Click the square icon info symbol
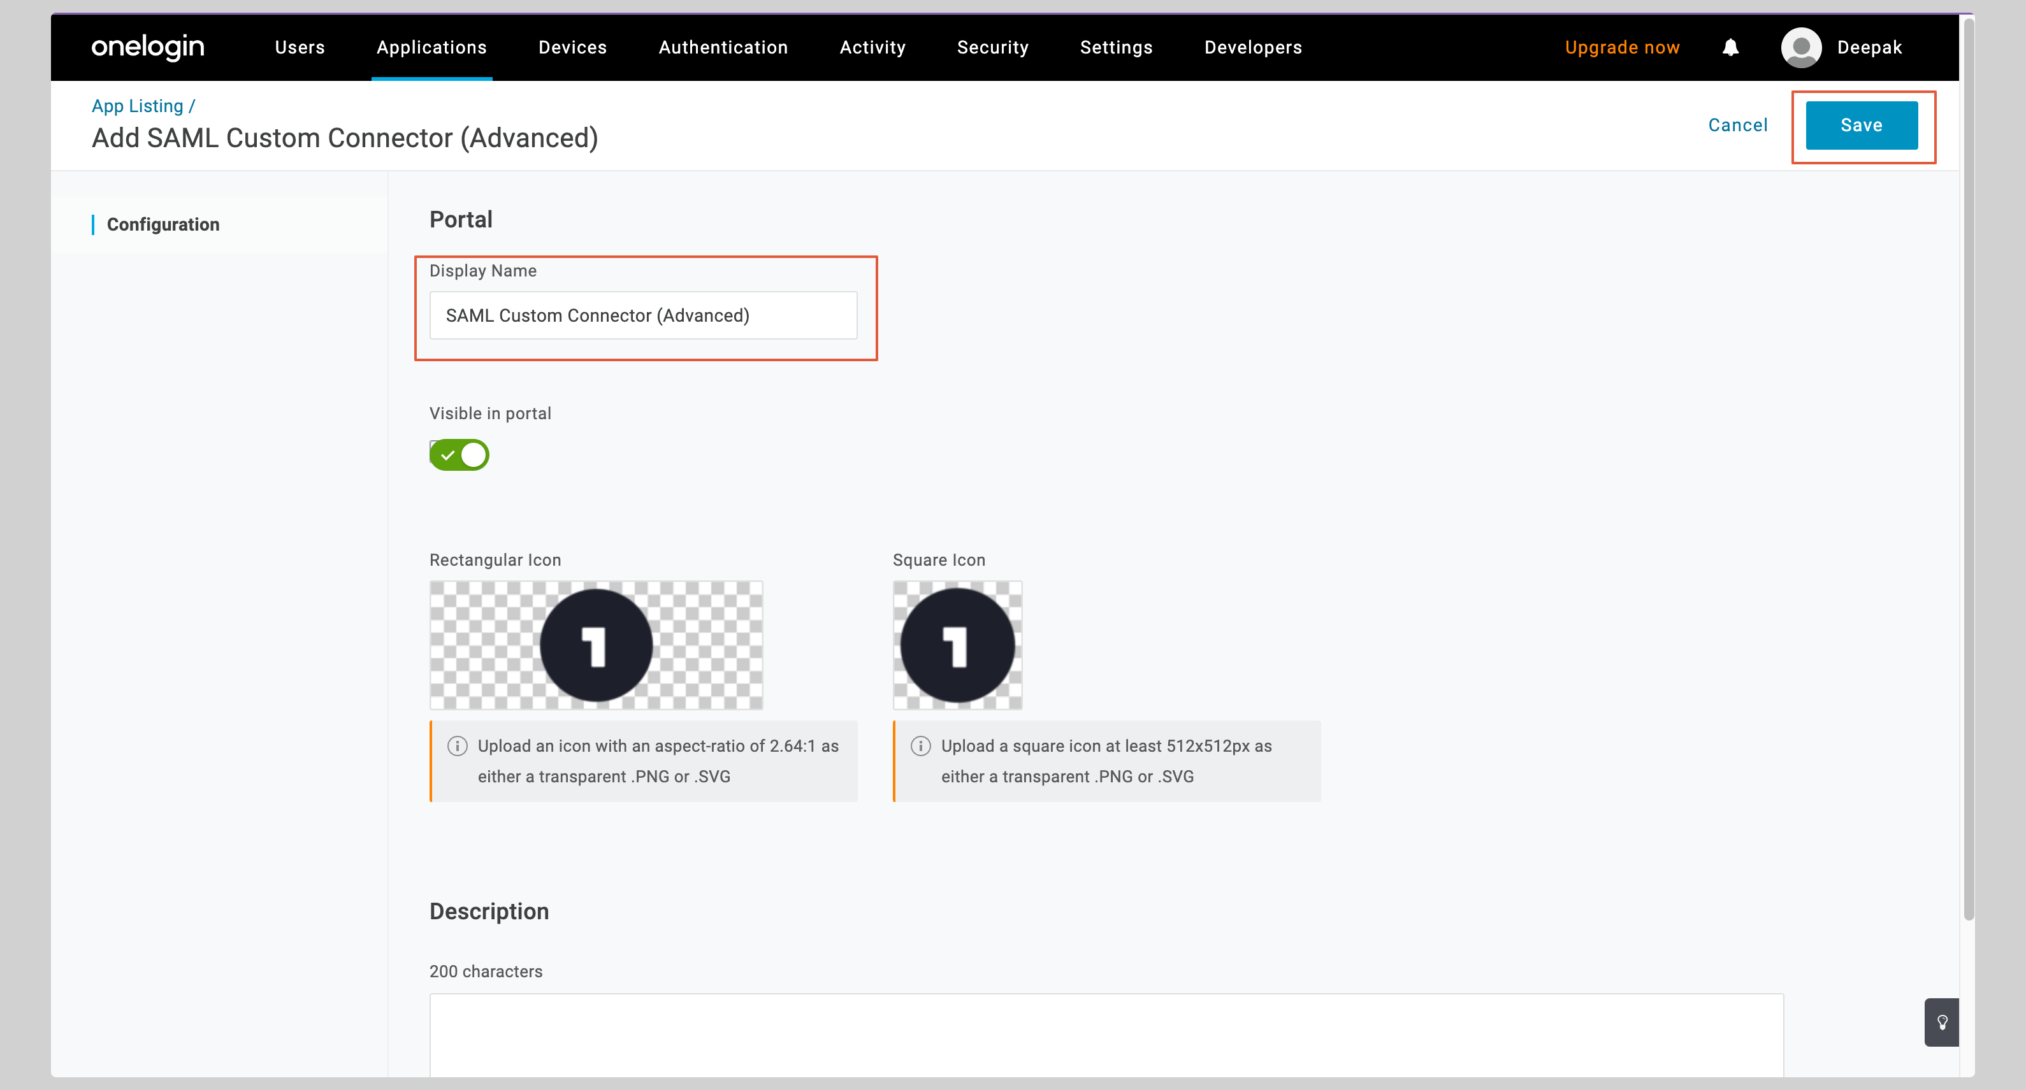Viewport: 2026px width, 1090px height. coord(920,745)
